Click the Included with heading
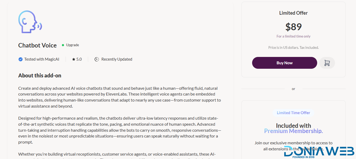Screen dimensions: 356x159 pyautogui.click(x=293, y=126)
